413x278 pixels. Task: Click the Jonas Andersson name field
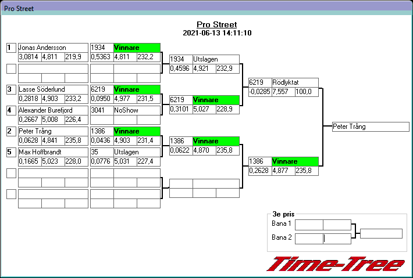click(x=53, y=48)
